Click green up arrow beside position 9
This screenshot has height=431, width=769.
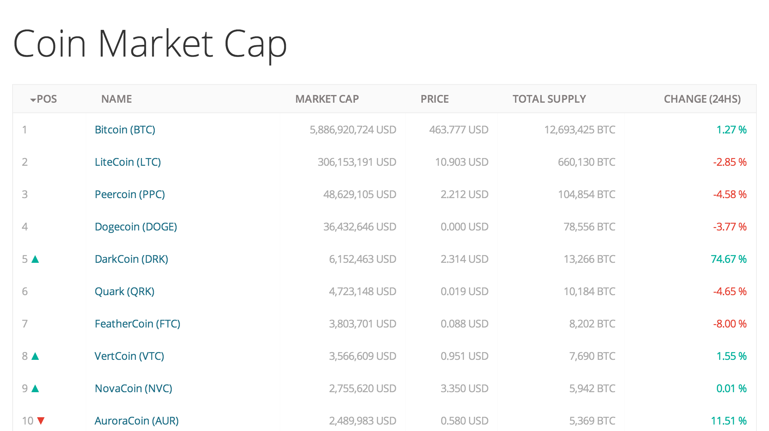(x=35, y=389)
